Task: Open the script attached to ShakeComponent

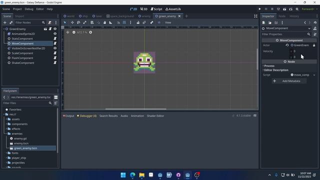Action: 55,63
